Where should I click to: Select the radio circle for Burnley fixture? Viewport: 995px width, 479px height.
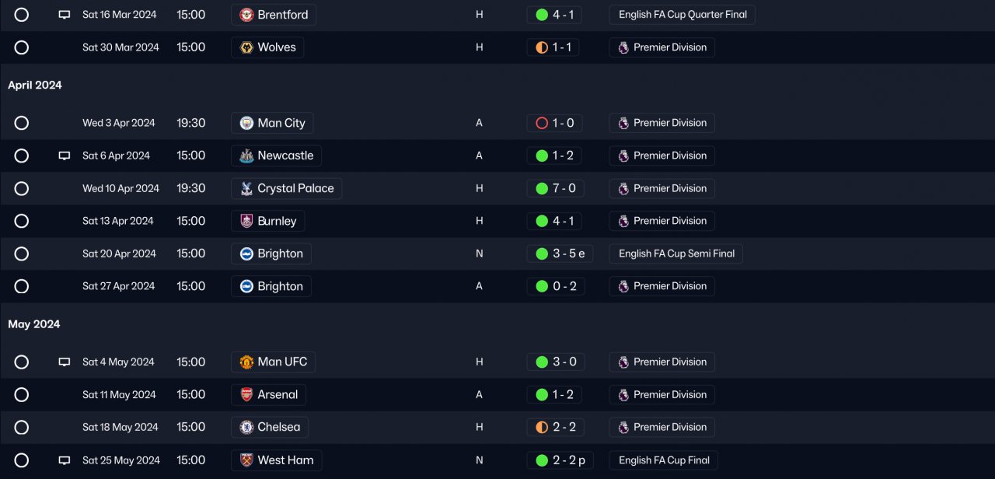(x=22, y=221)
